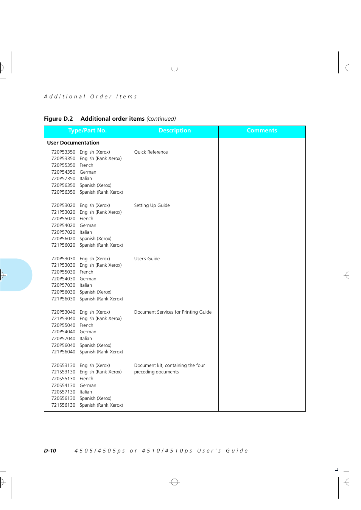
Task: Select part number 721P56040
Action: click(x=63, y=352)
